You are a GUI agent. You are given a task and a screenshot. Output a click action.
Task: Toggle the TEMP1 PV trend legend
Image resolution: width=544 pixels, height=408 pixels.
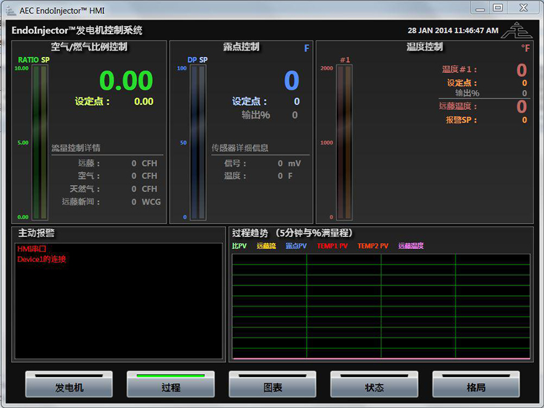click(x=332, y=246)
